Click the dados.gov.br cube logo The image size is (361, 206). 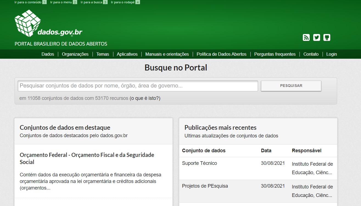click(28, 24)
